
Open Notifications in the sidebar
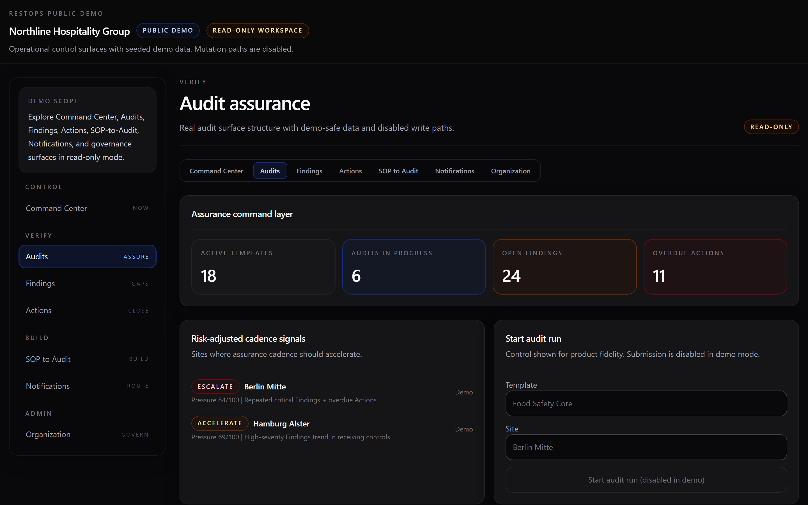88,386
